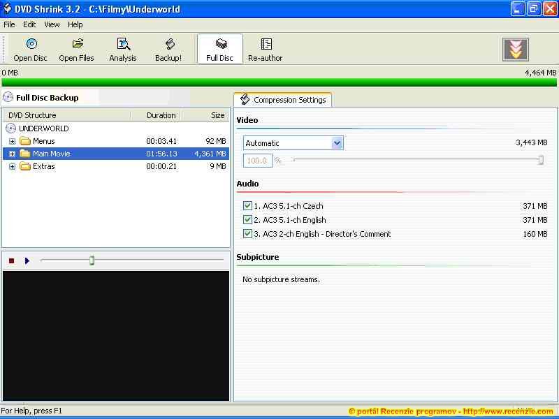Switch to Full Disc mode

click(219, 49)
